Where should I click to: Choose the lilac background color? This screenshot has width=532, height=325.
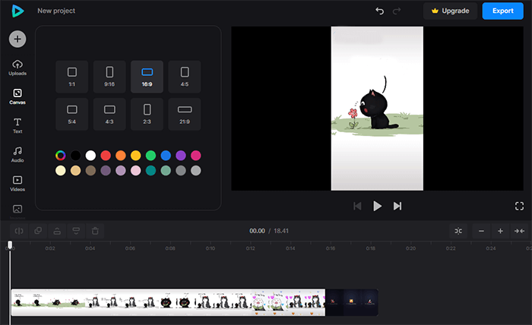point(121,170)
